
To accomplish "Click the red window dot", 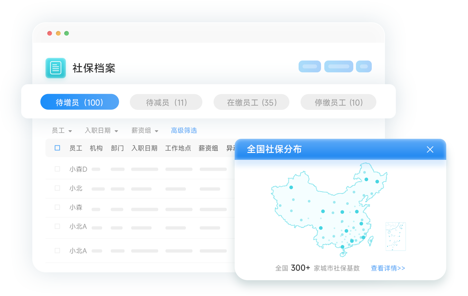I will pos(50,33).
